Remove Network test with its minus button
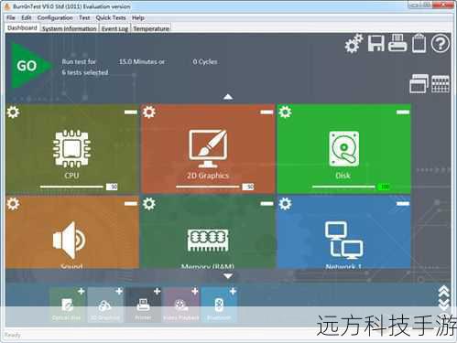The image size is (457, 343). 403,204
